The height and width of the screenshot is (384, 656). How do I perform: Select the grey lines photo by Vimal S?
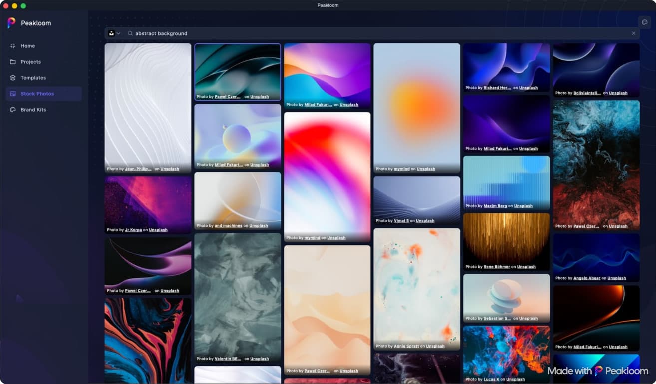pyautogui.click(x=417, y=201)
